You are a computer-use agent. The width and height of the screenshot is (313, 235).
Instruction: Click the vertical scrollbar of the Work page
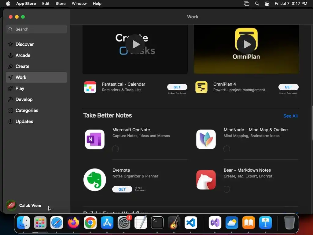(x=312, y=123)
